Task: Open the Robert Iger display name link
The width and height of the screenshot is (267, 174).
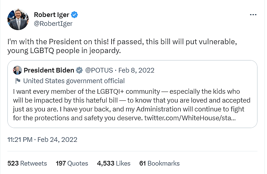Action: point(52,15)
